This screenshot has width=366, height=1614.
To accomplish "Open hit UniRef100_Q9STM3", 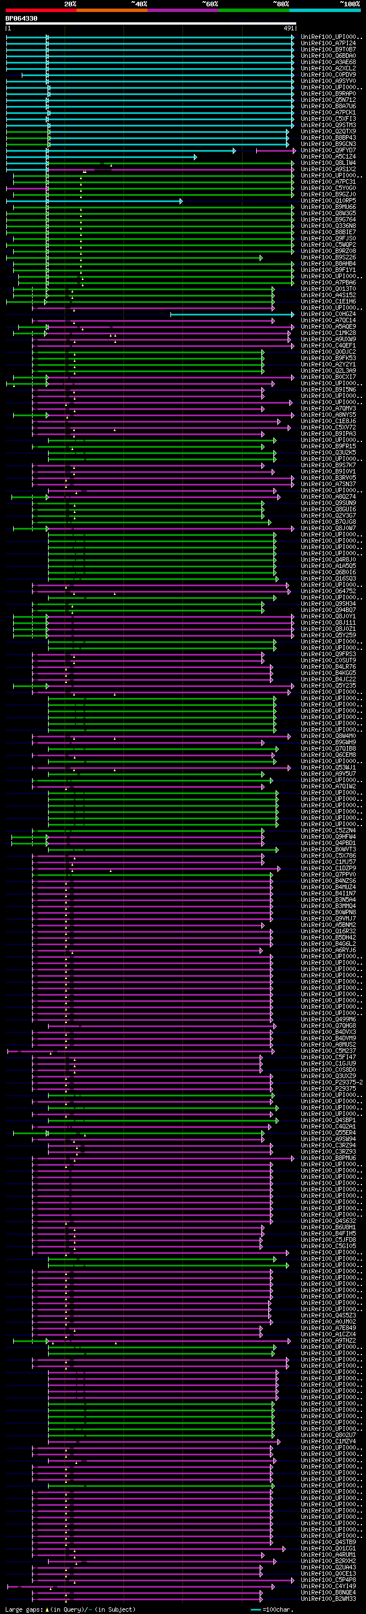I will [x=328, y=125].
